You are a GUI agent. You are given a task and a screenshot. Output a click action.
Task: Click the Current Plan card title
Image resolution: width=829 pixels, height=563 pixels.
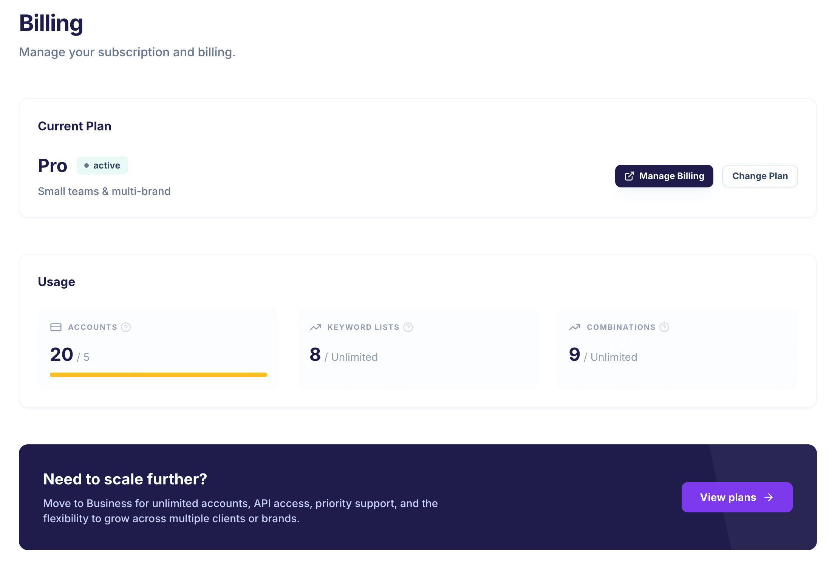click(x=74, y=126)
